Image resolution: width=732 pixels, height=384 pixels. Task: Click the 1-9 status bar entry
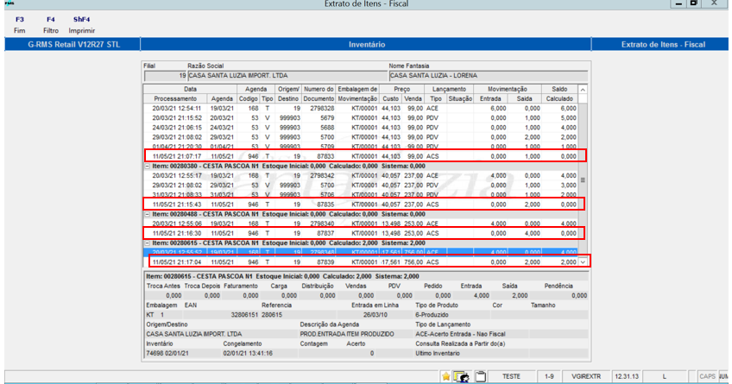549,376
